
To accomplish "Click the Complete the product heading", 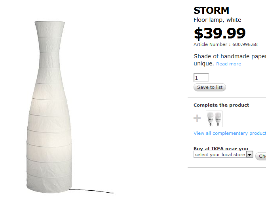I will [x=221, y=105].
